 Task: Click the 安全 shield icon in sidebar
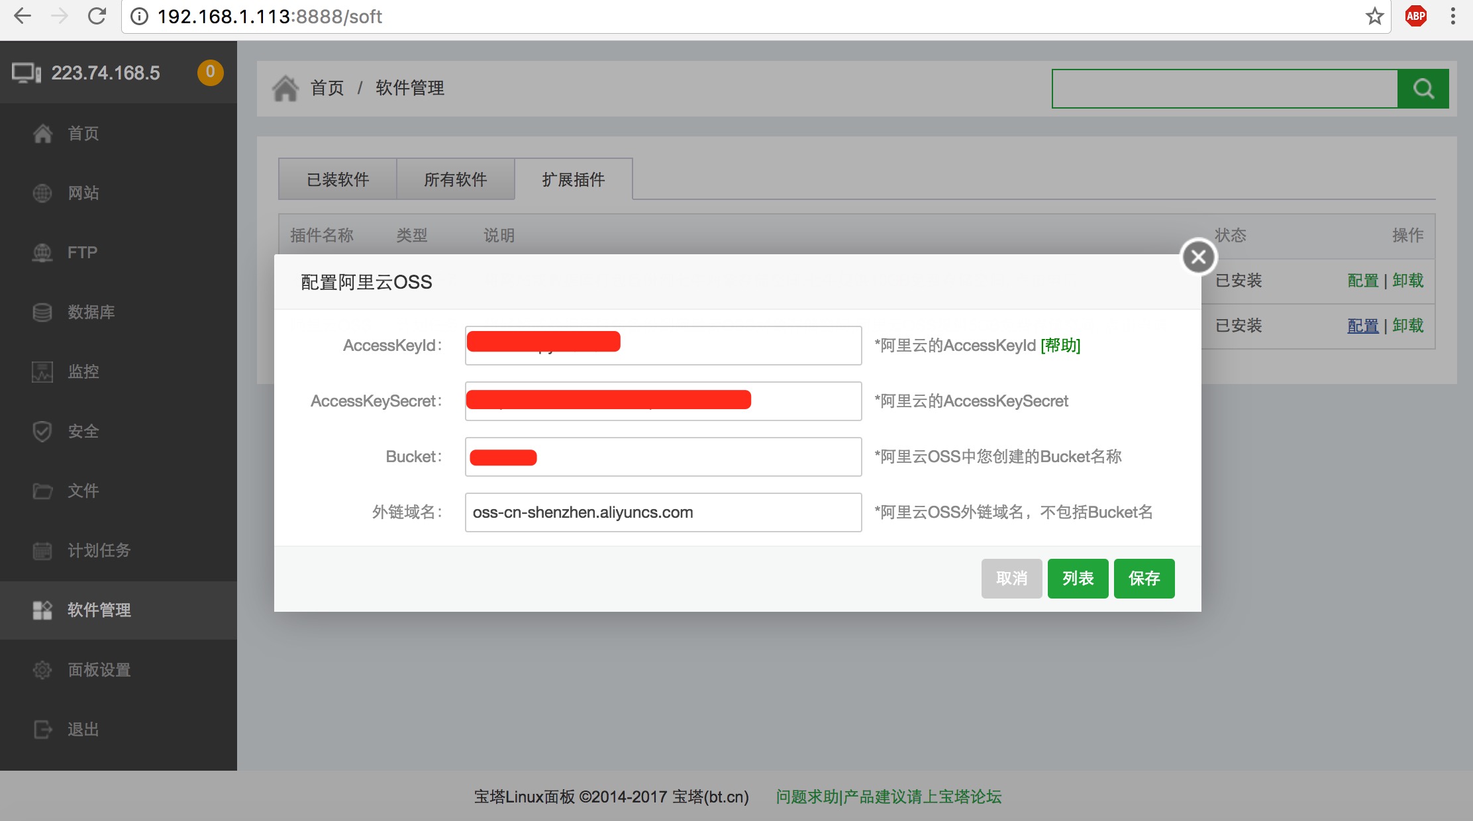(x=42, y=431)
